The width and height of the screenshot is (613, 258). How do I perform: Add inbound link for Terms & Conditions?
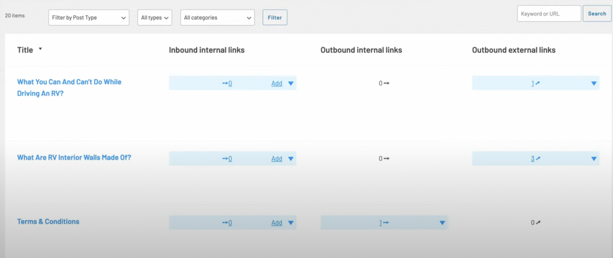pos(276,223)
